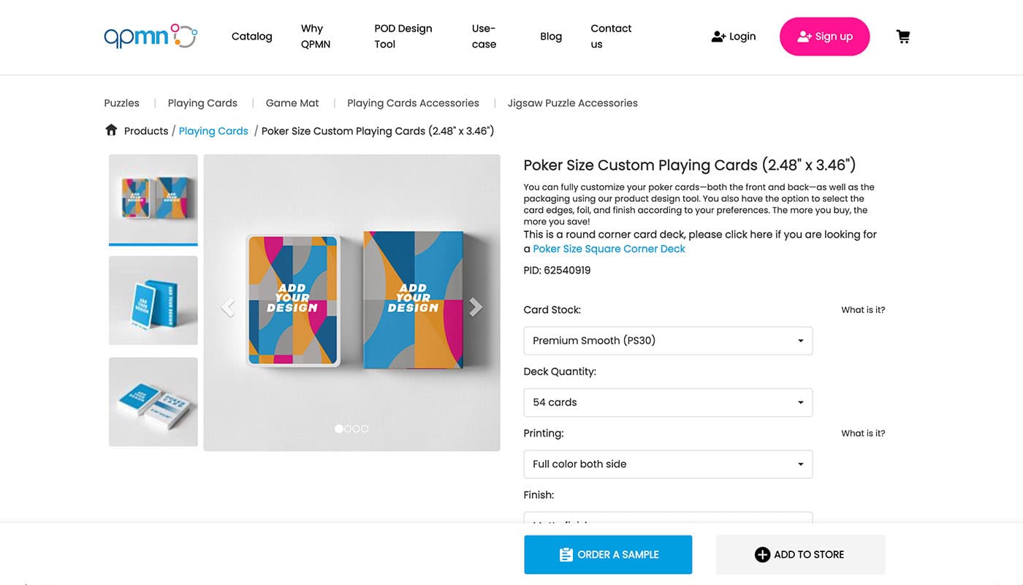Click What is it? beside Card Stock
The height and width of the screenshot is (585, 1023).
pos(863,310)
